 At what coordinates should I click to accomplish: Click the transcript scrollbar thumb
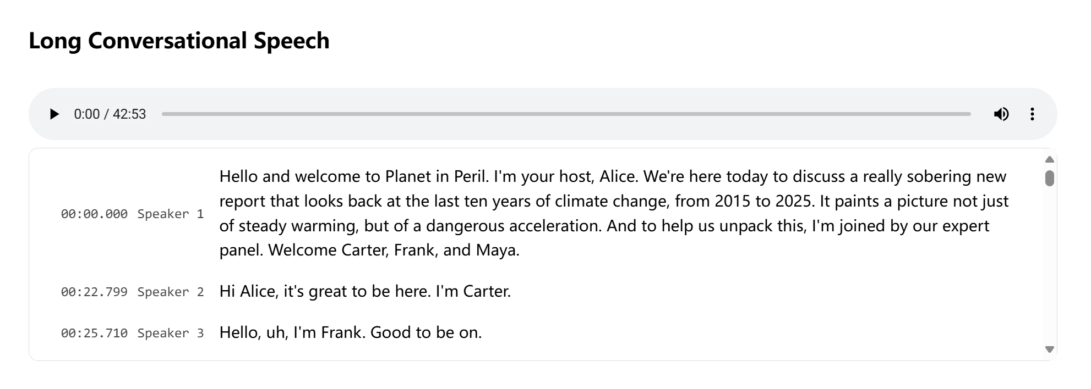pyautogui.click(x=1049, y=178)
